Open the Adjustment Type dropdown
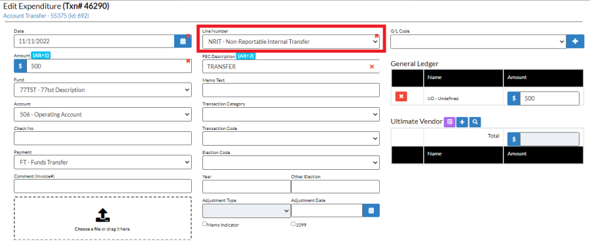Image resolution: width=590 pixels, height=241 pixels. (246, 211)
